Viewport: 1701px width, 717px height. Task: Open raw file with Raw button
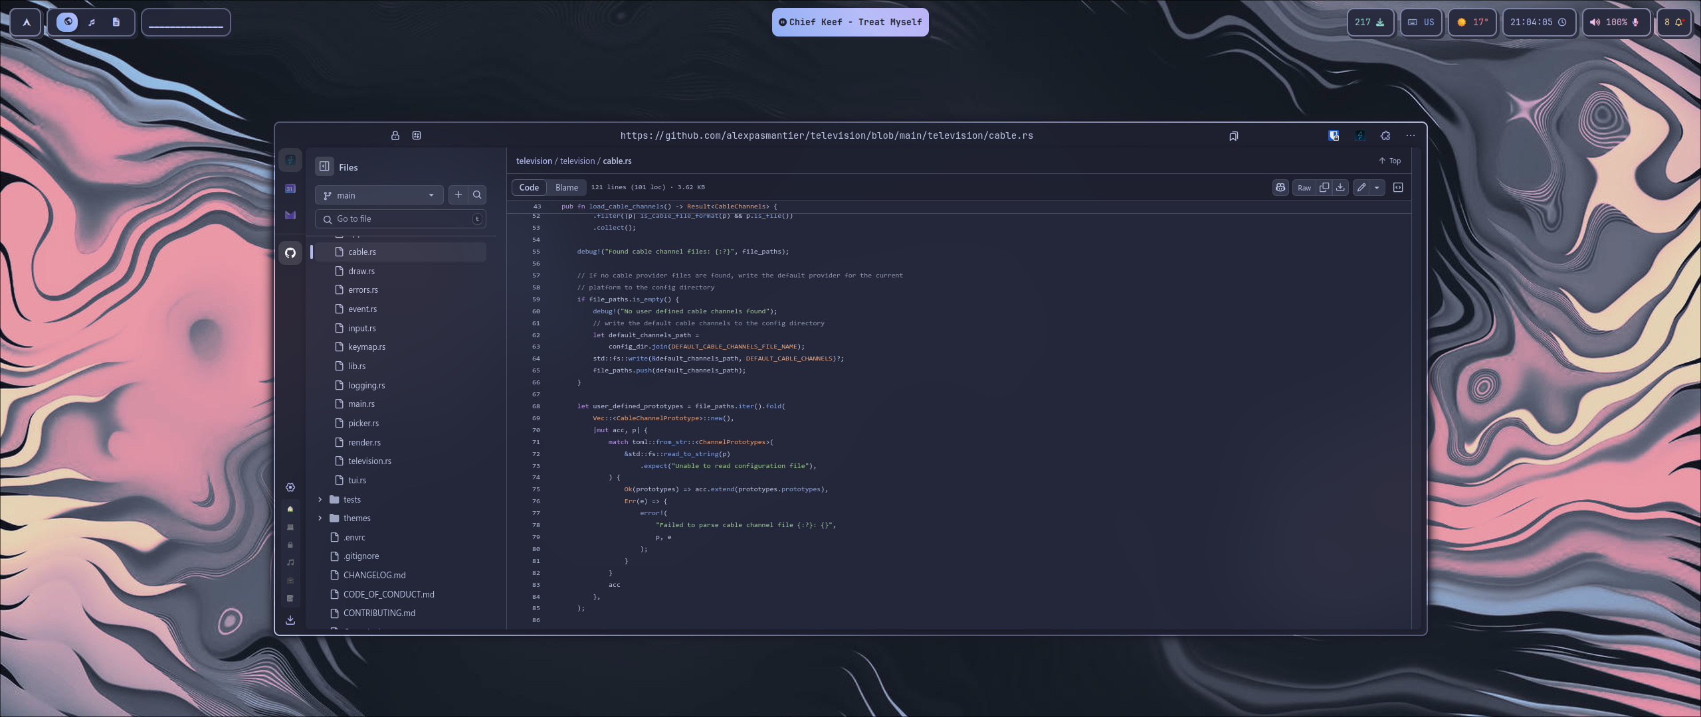click(1304, 188)
